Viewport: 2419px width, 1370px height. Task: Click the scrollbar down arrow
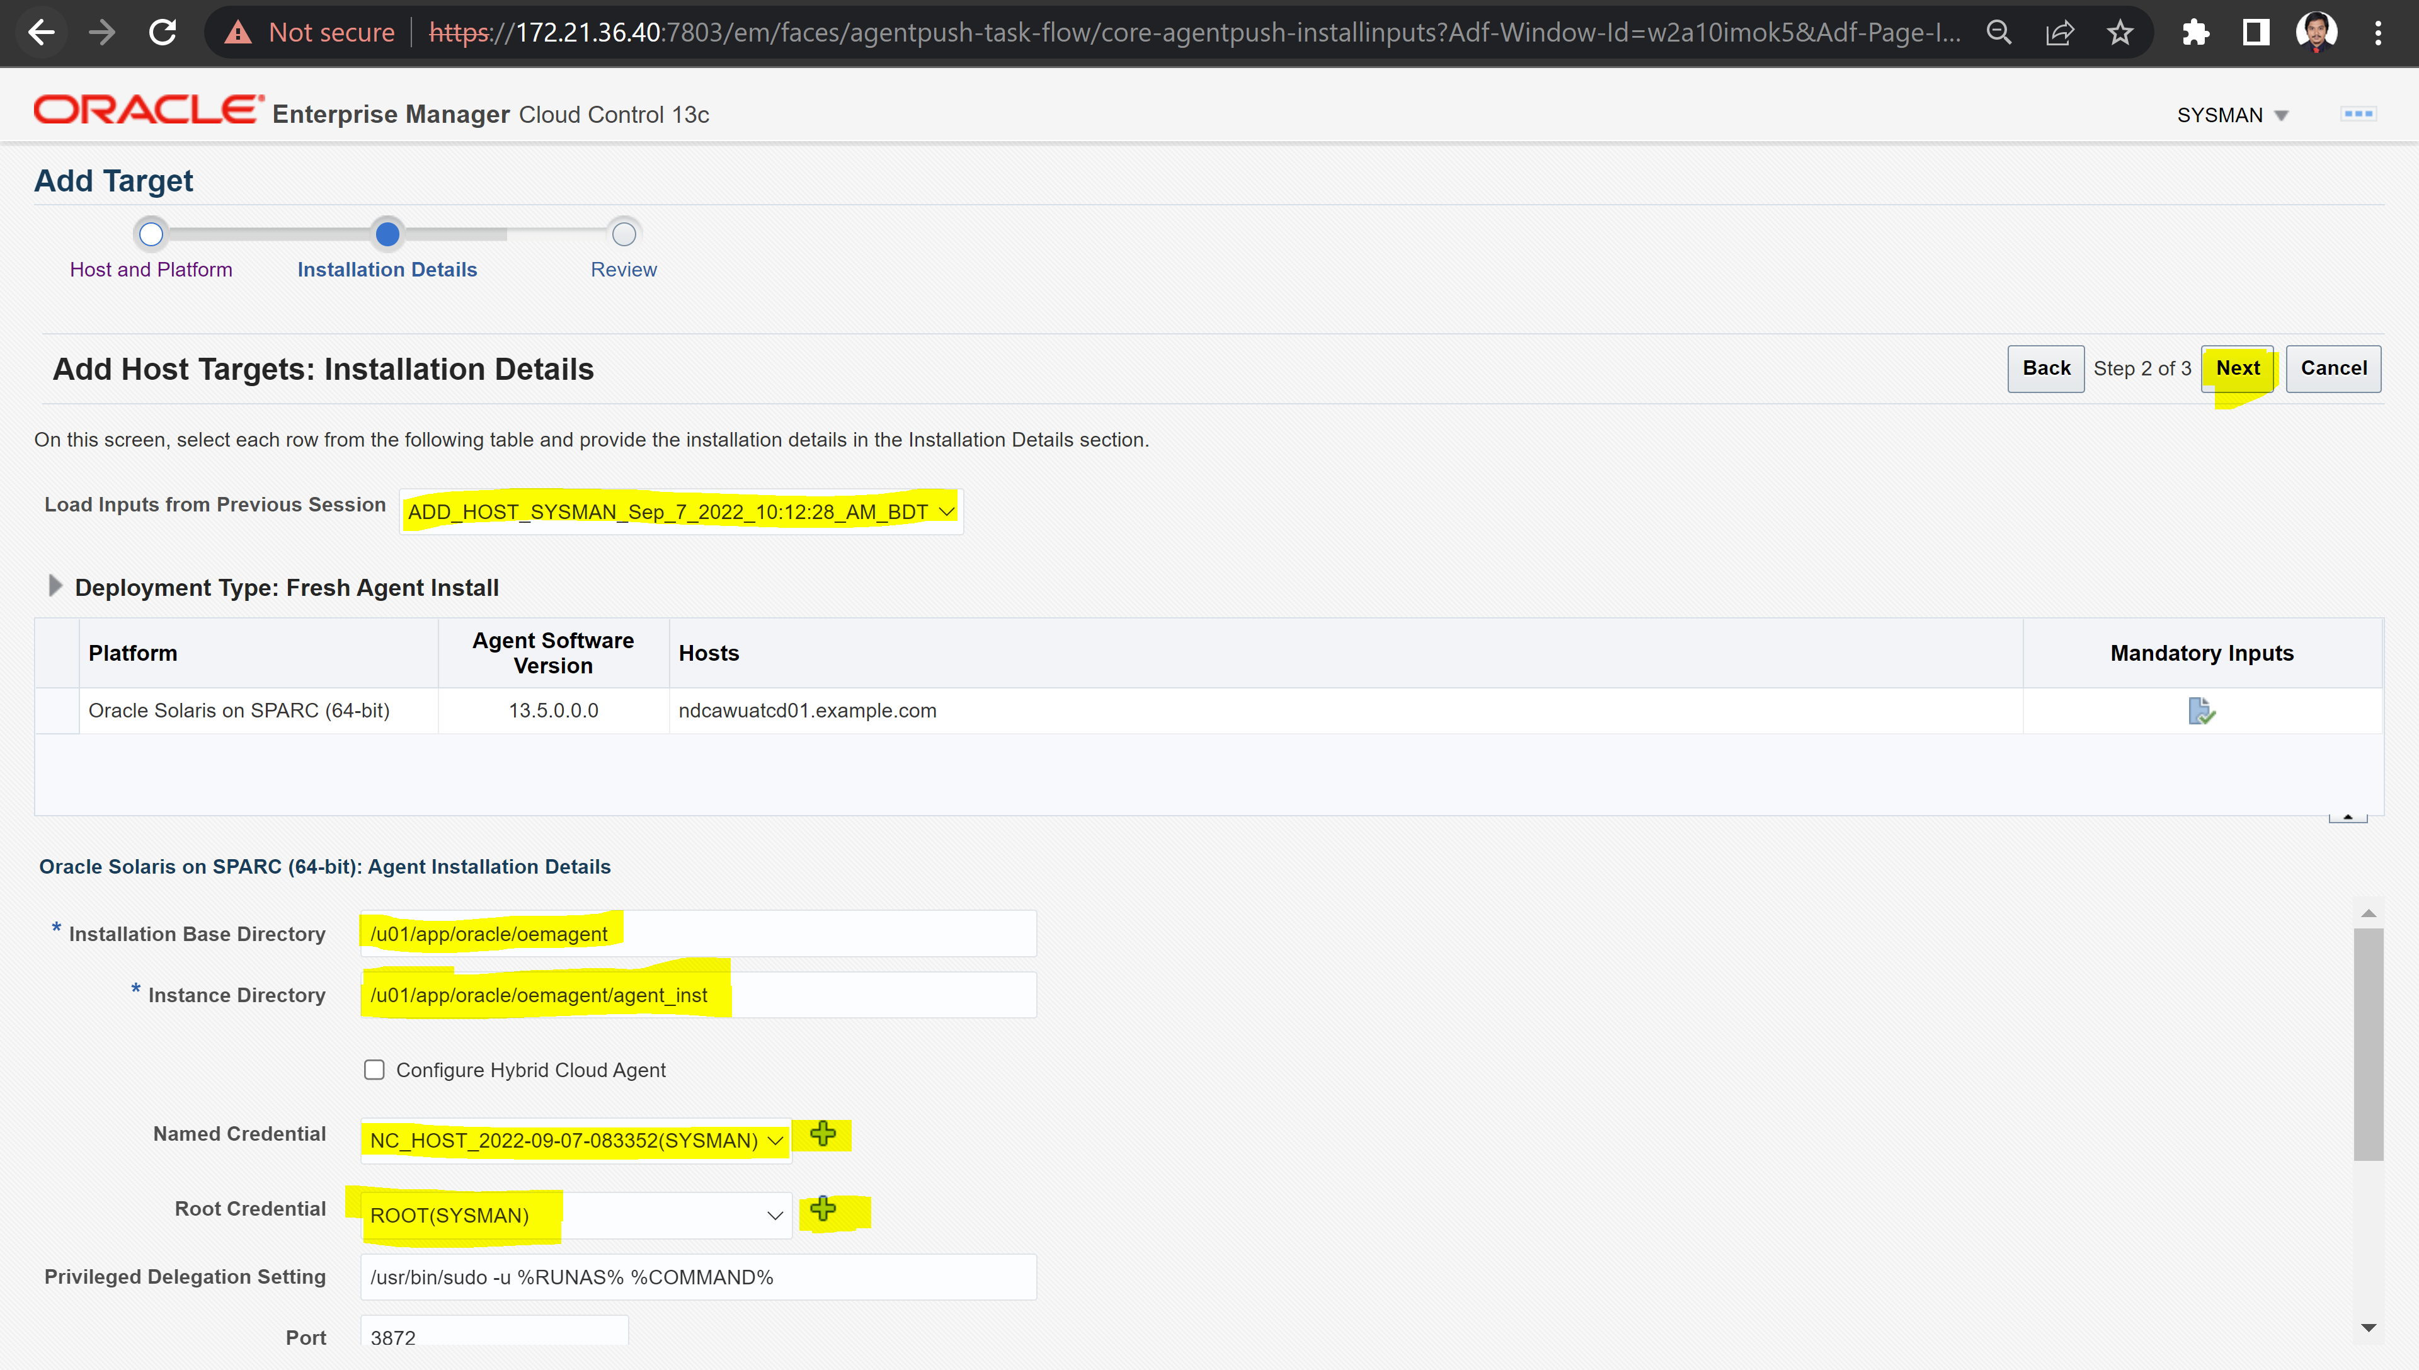click(x=2368, y=1328)
